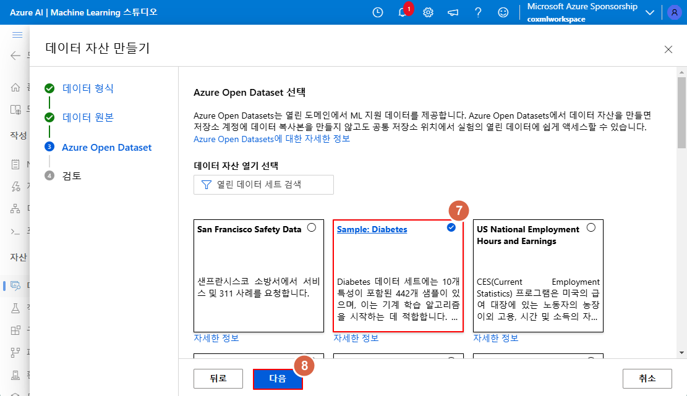Toggle the Sample: Diabetes selection check
Screen dimensions: 687x396
tap(451, 227)
